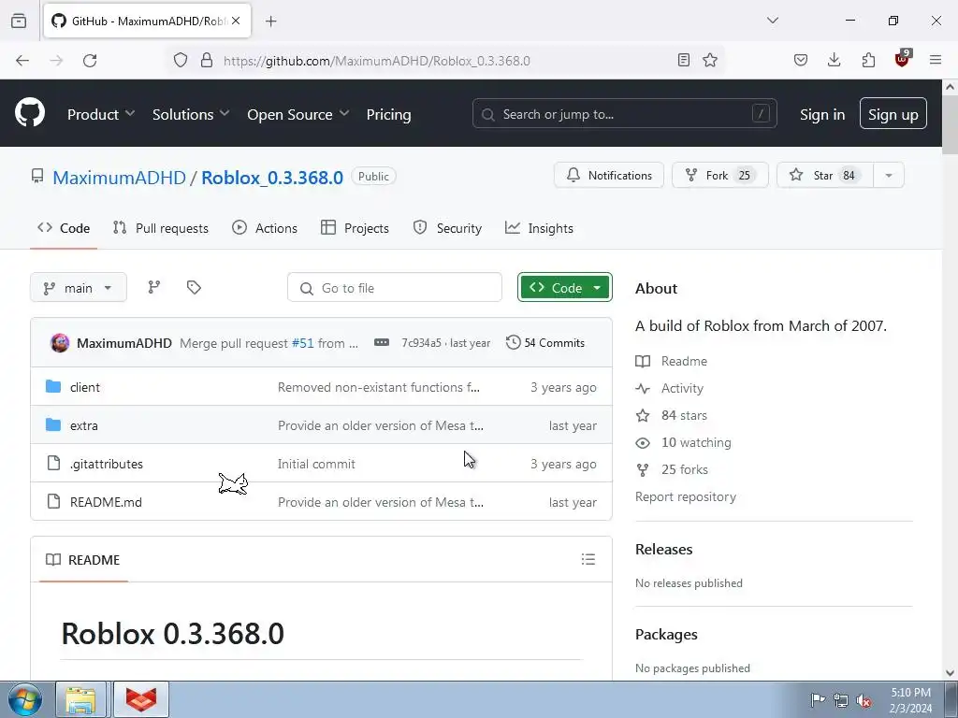
Task: Expand the Product menu
Action: [101, 114]
